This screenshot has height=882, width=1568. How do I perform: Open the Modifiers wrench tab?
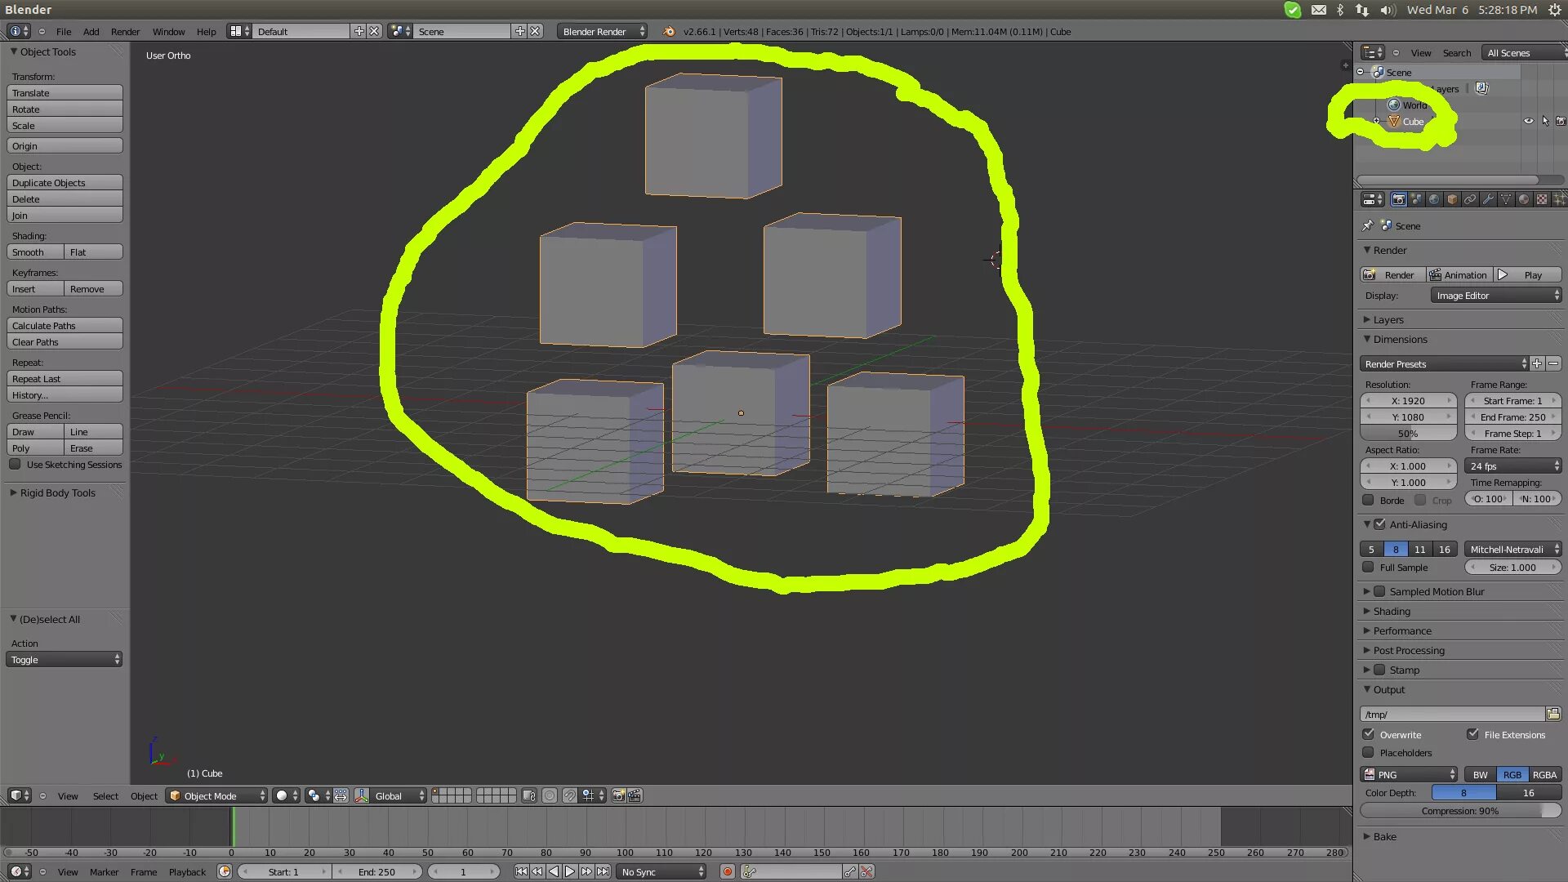(x=1488, y=199)
